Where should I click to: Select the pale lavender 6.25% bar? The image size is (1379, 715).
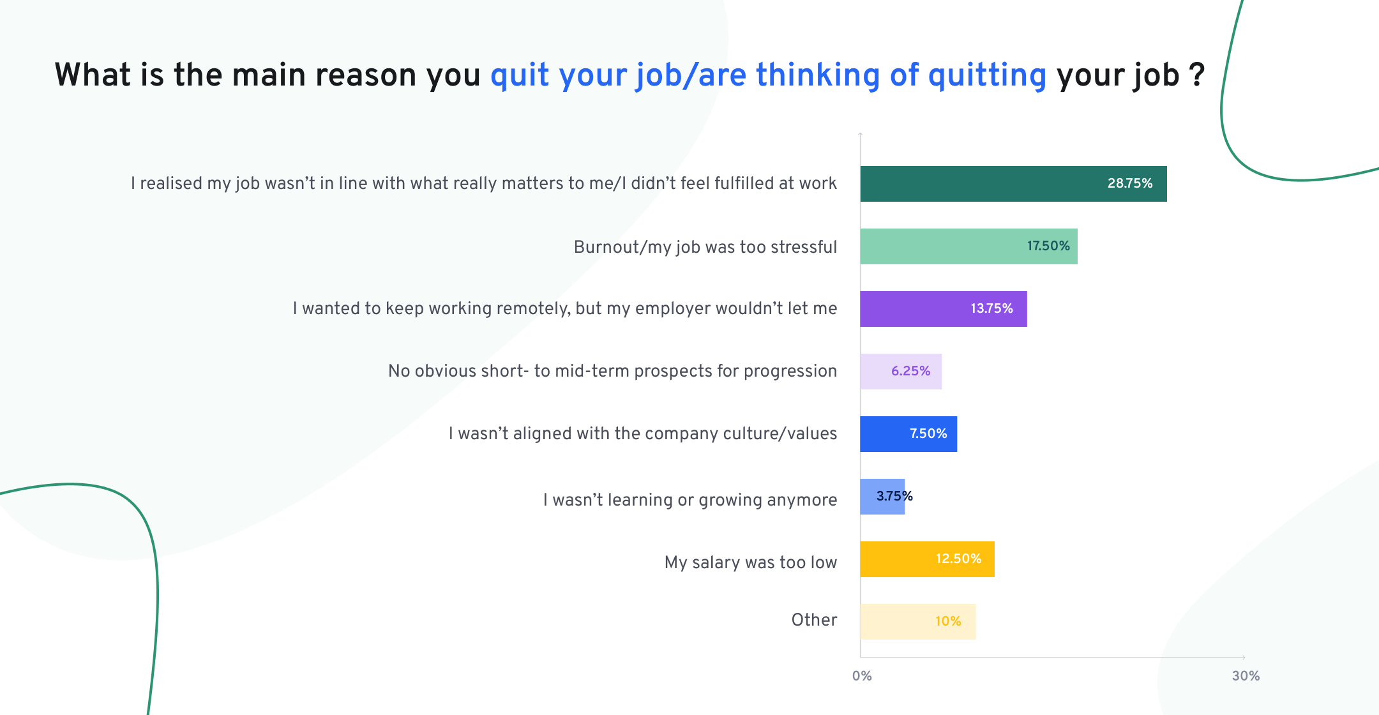[900, 372]
